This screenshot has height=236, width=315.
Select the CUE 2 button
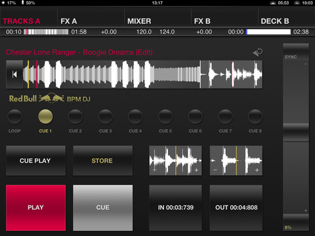pyautogui.click(x=75, y=117)
